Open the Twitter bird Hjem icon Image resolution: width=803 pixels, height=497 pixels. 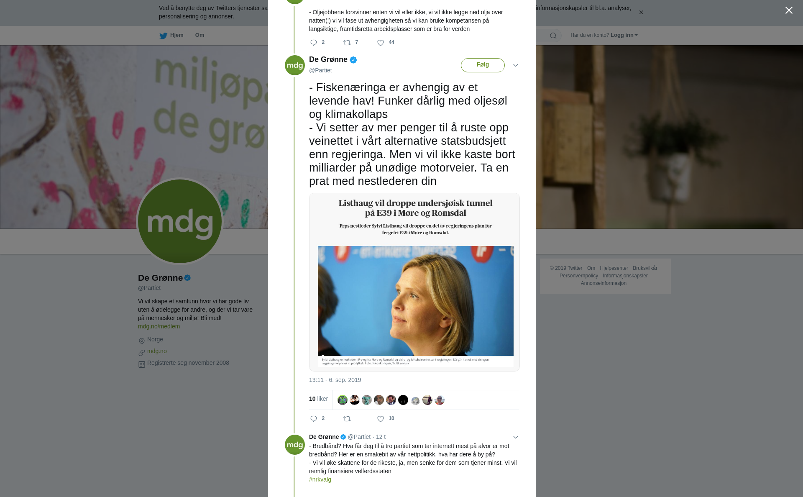pyautogui.click(x=163, y=36)
